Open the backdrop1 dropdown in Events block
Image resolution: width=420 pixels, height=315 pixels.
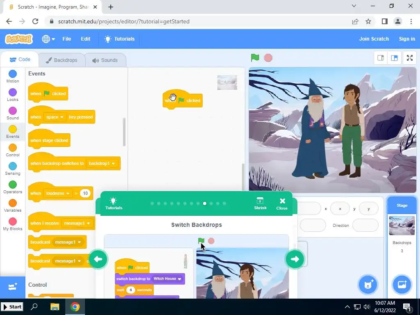[x=102, y=163]
